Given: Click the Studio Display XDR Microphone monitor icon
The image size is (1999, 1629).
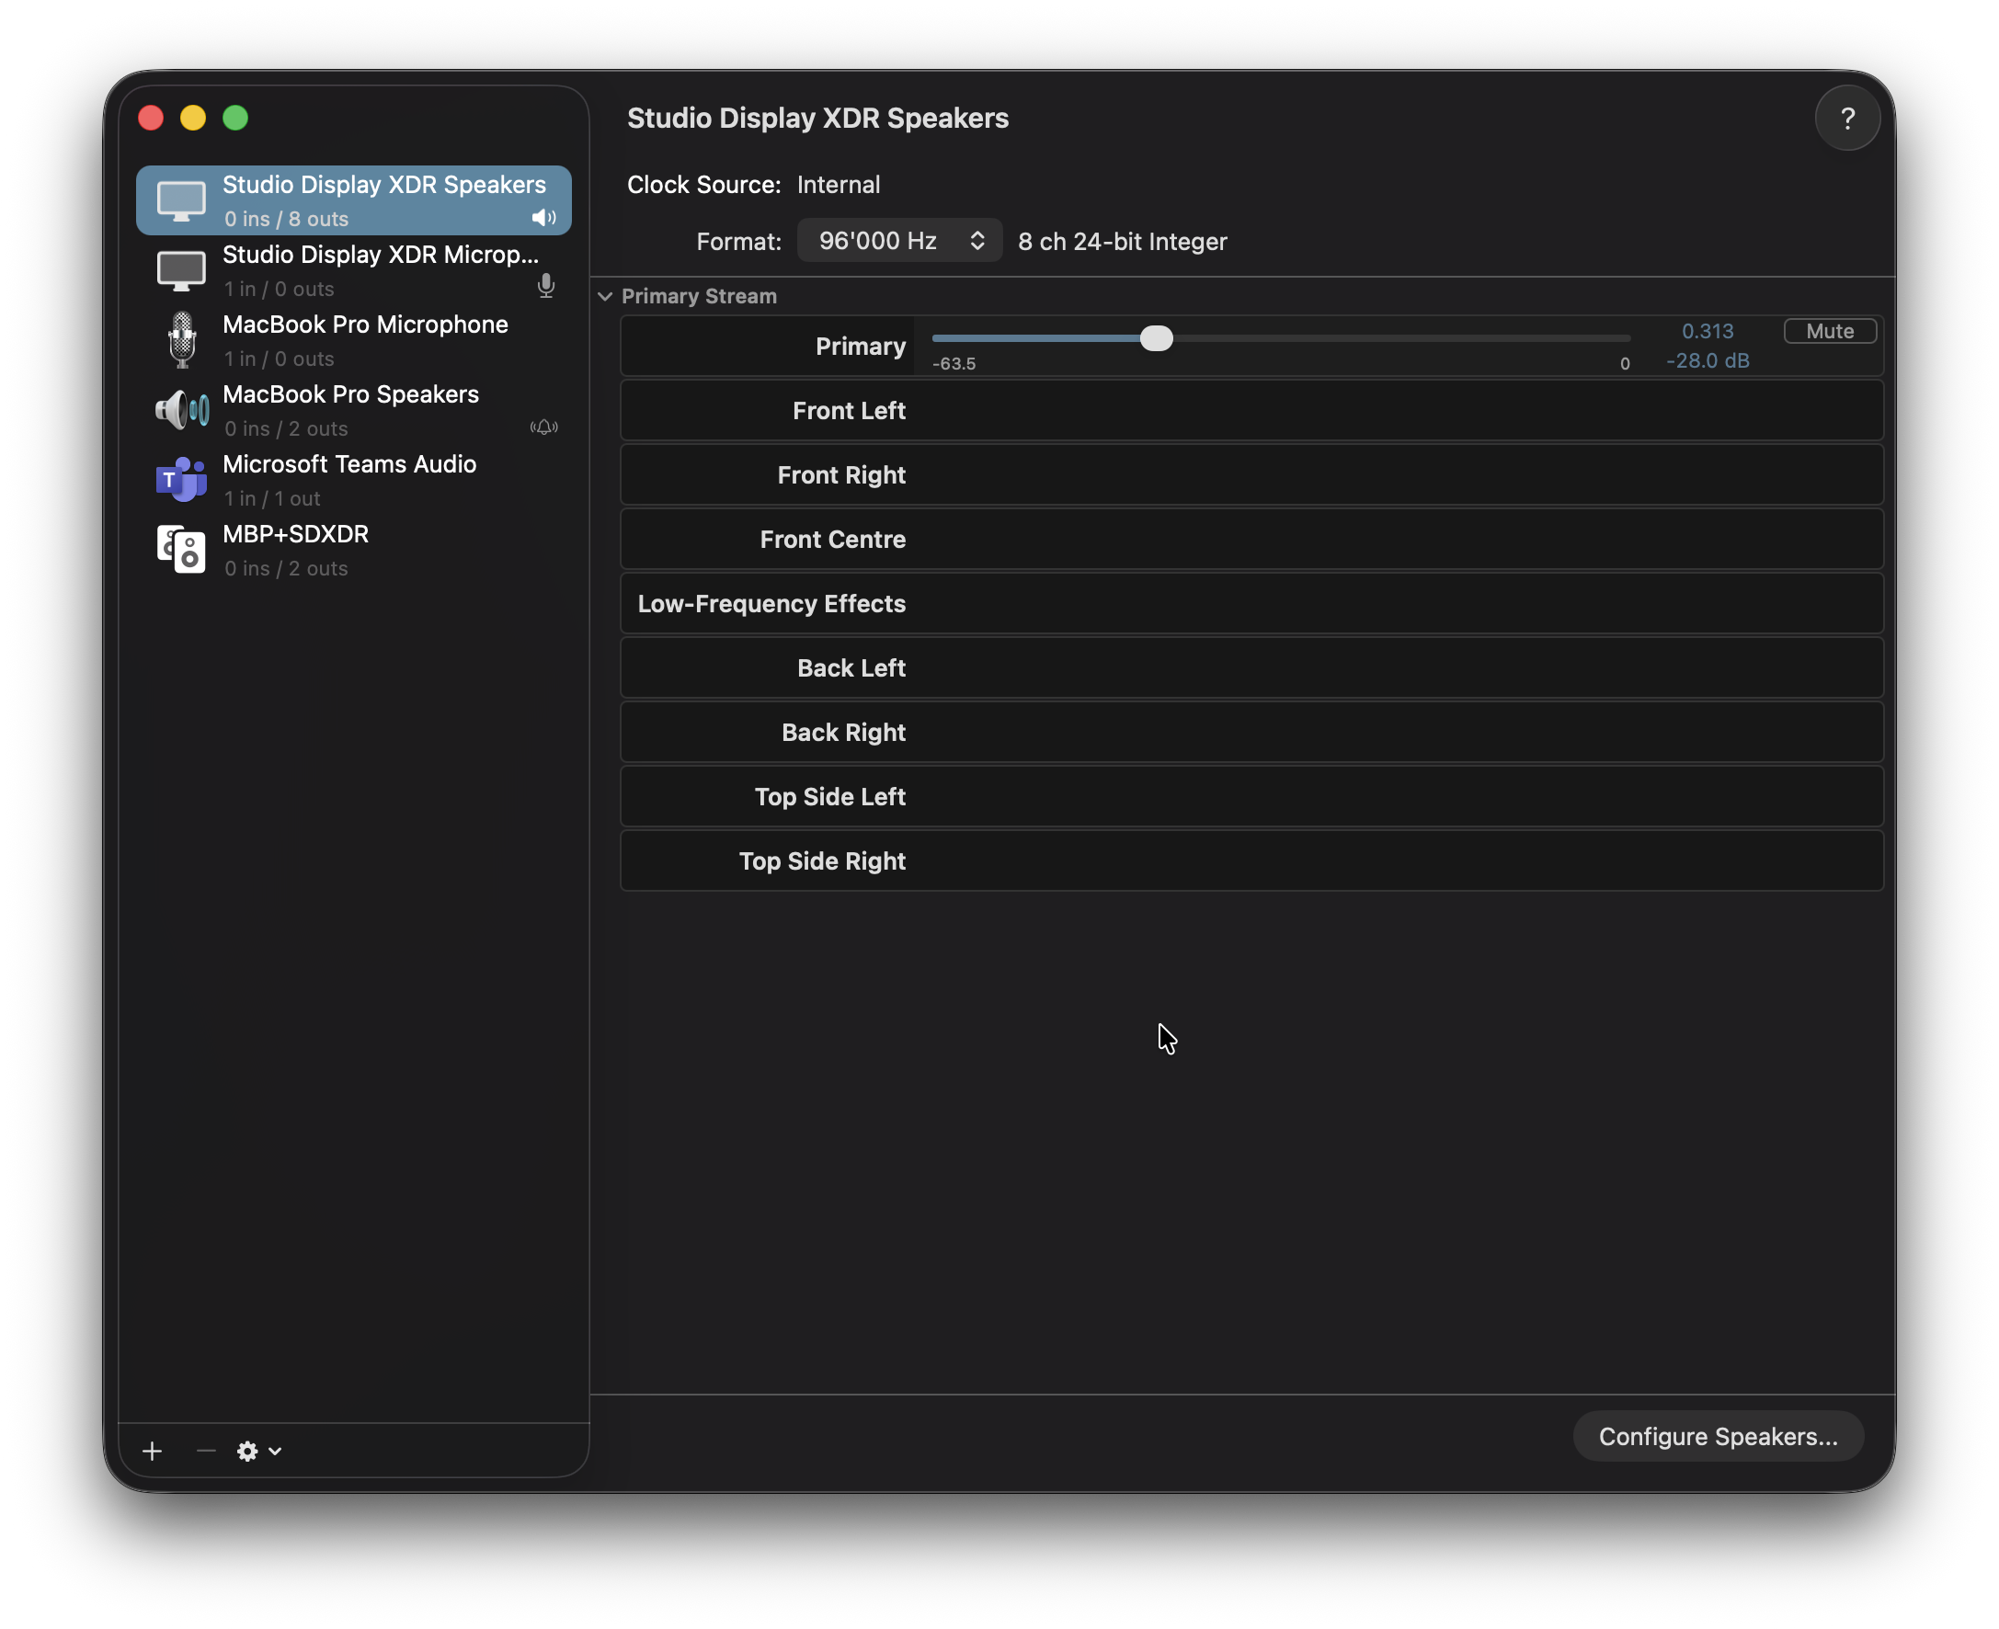Looking at the screenshot, I should click(181, 271).
